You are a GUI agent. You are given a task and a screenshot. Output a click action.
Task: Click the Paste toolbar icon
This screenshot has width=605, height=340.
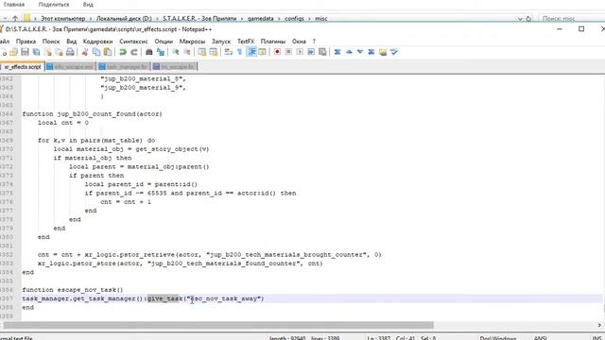pyautogui.click(x=108, y=52)
